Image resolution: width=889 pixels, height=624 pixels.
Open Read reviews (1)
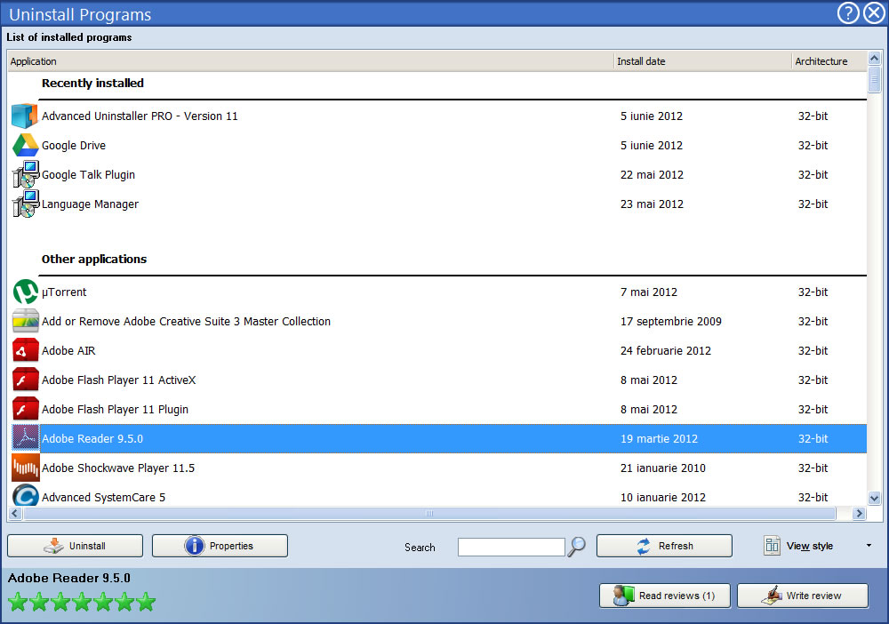[664, 596]
